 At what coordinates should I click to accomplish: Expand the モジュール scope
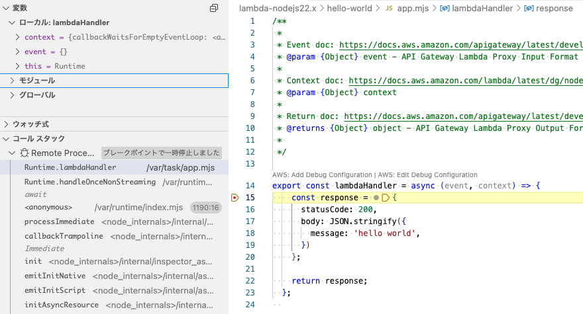[12, 81]
